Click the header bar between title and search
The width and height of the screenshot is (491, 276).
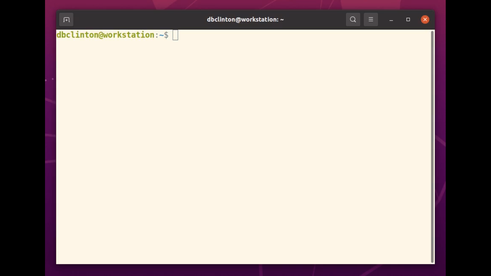315,20
